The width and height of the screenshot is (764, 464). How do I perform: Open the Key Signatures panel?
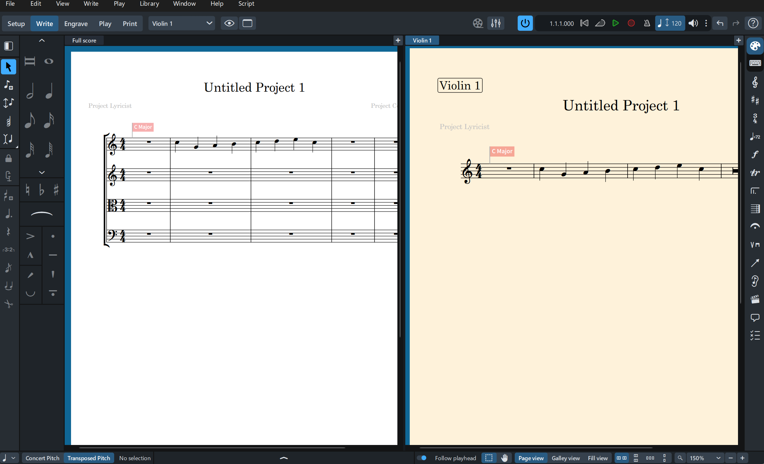(755, 101)
